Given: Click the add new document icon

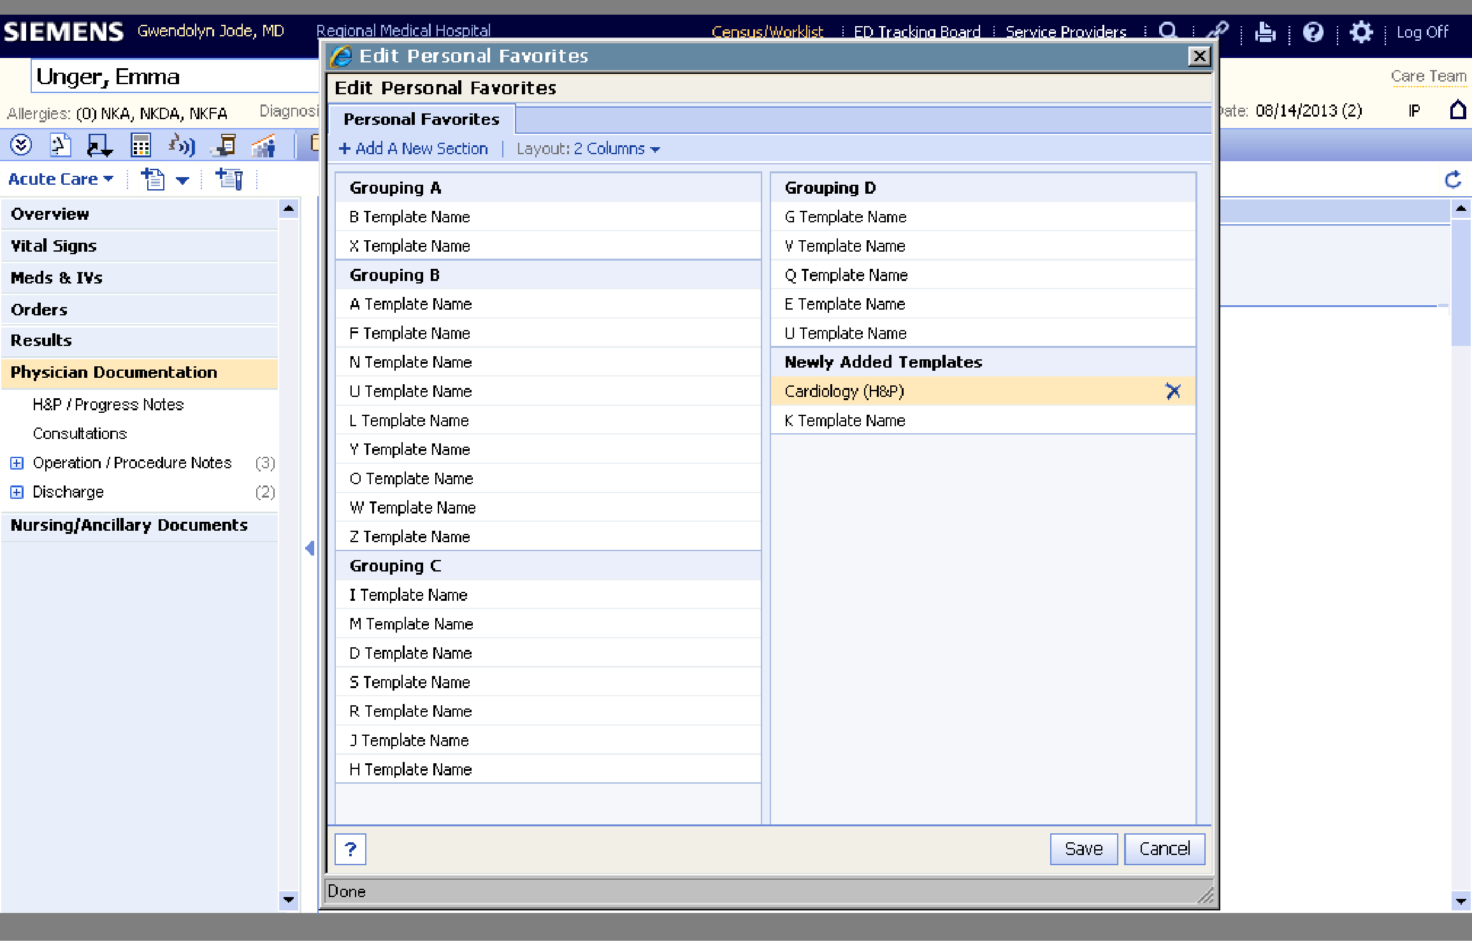Looking at the screenshot, I should tap(153, 180).
